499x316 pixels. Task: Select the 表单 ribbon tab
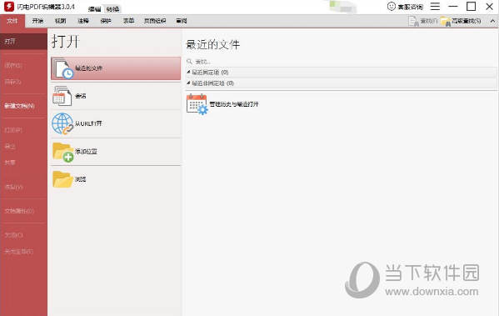[x=128, y=21]
